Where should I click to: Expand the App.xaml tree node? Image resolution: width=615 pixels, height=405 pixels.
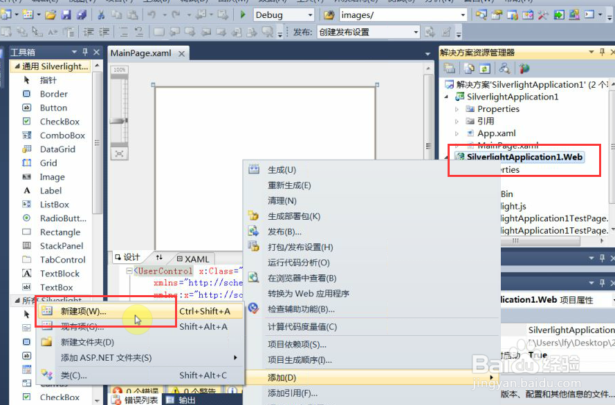pyautogui.click(x=457, y=133)
